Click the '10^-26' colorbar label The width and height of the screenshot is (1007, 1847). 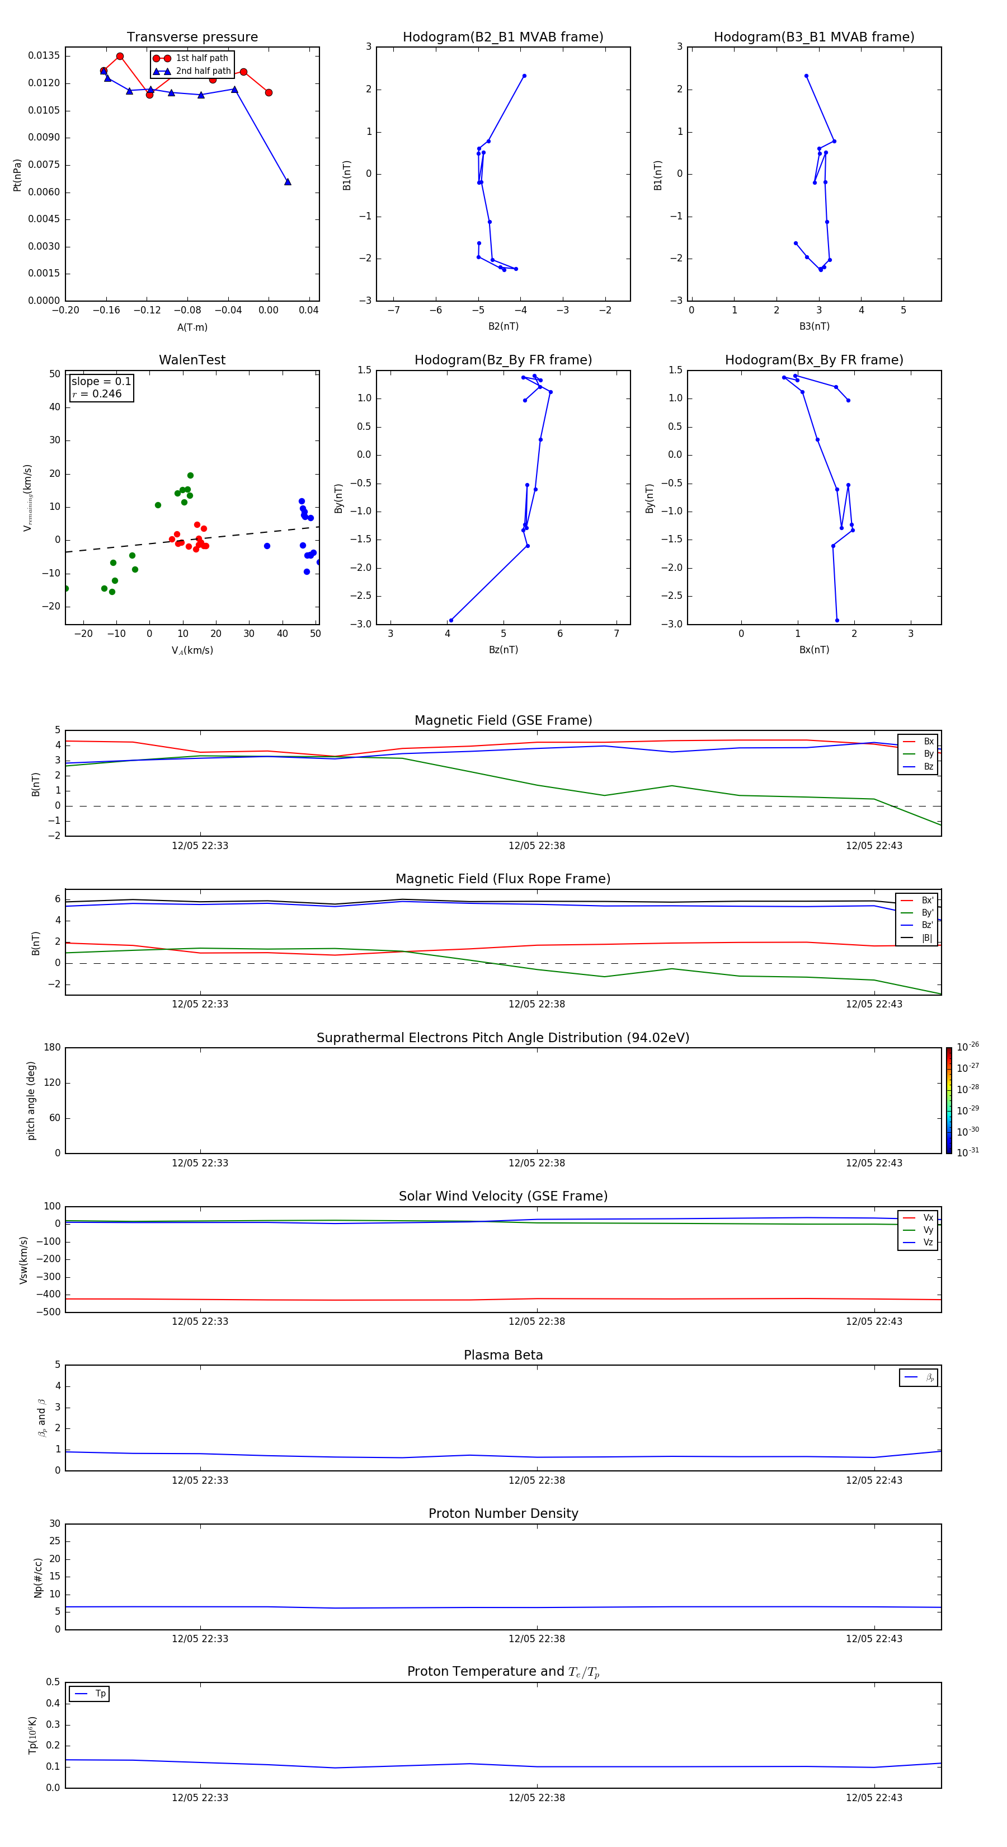click(x=968, y=1047)
